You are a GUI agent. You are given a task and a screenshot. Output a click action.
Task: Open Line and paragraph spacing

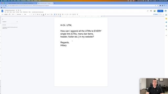coord(63,14)
